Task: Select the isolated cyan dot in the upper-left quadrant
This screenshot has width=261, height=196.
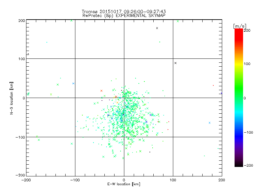Action: (47, 42)
